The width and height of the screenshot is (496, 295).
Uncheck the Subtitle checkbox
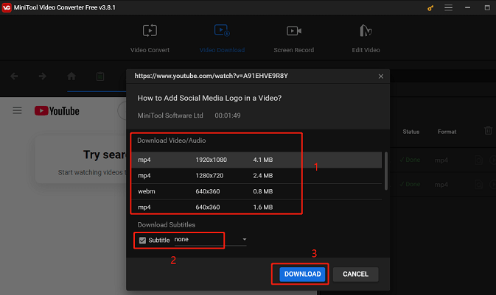tap(143, 241)
